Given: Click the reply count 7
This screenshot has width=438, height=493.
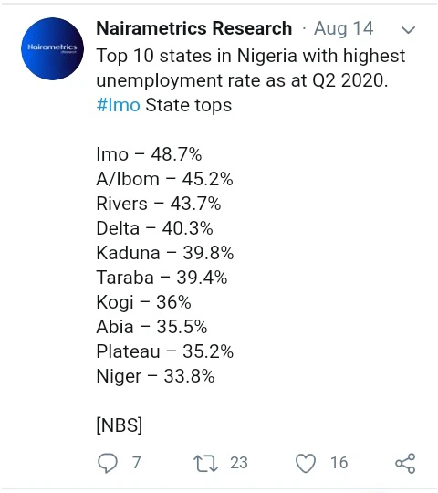Looking at the screenshot, I should click(x=136, y=463).
